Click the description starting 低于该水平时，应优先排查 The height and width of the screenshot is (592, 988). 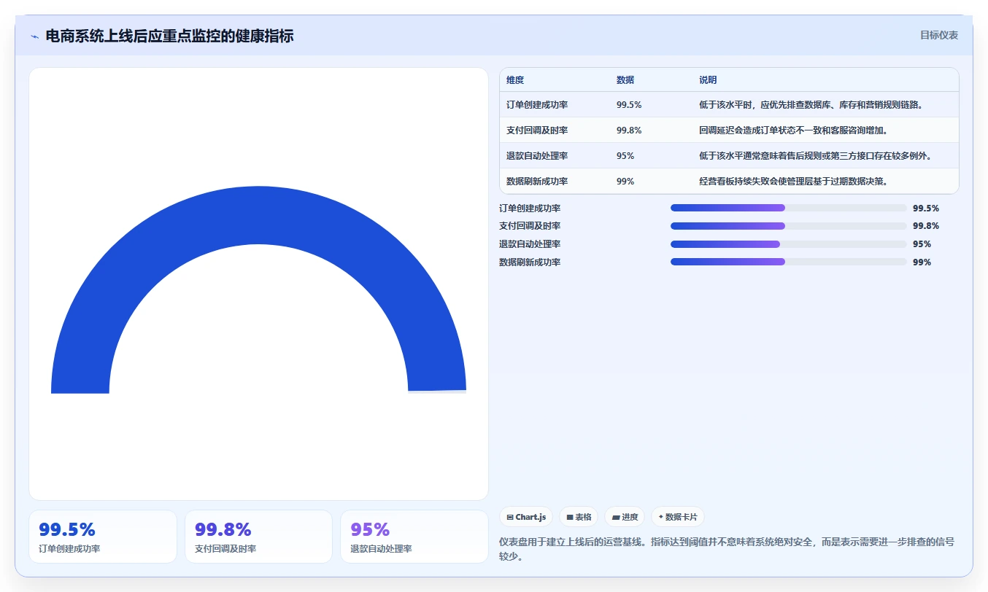tap(812, 105)
